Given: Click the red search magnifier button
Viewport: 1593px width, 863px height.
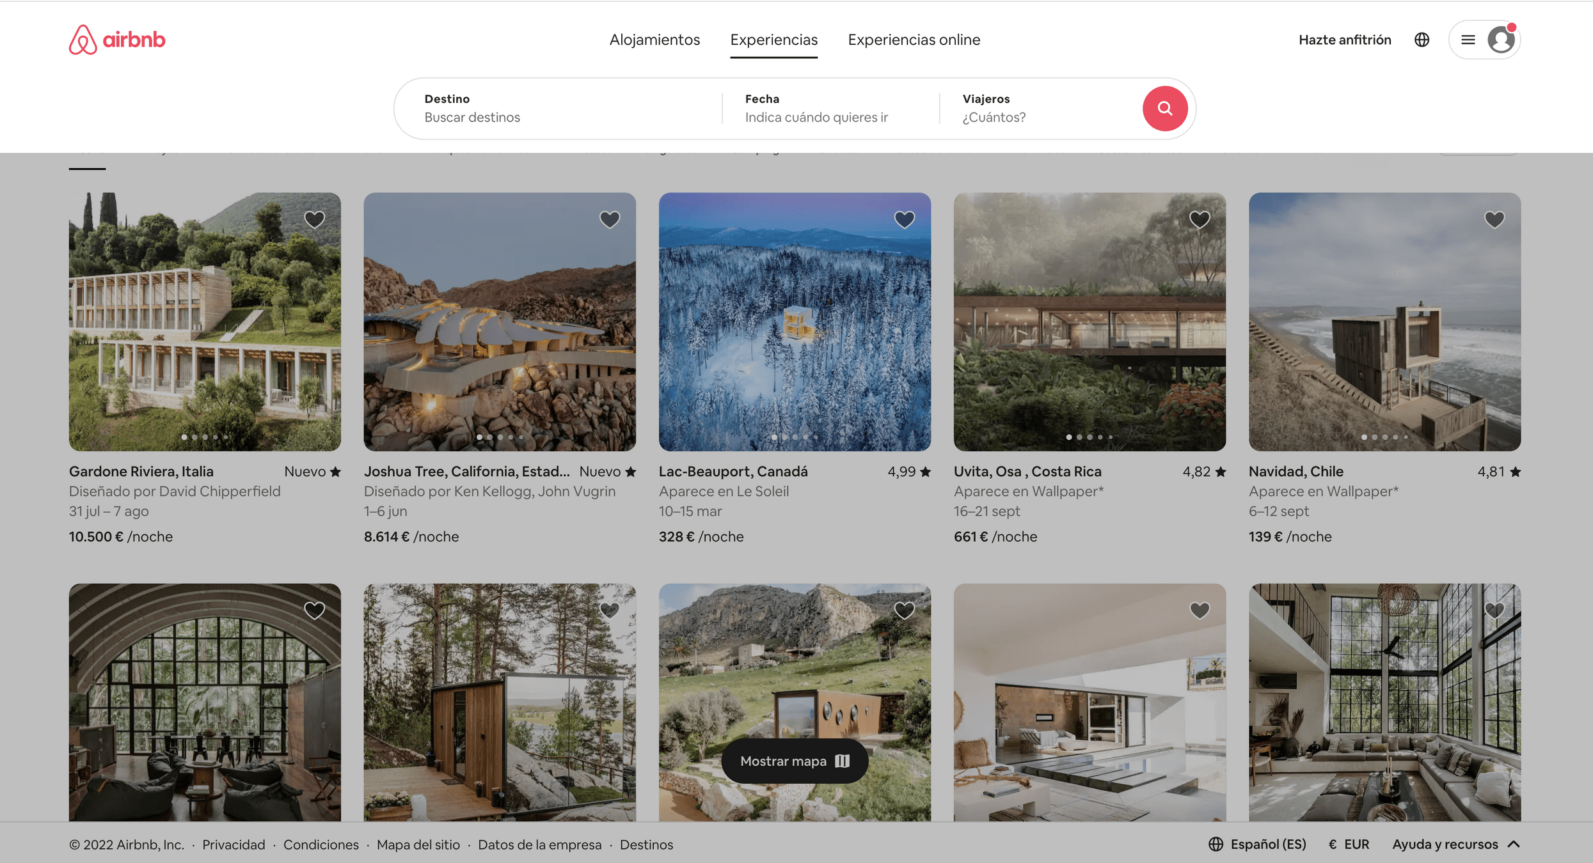Looking at the screenshot, I should click(x=1164, y=109).
